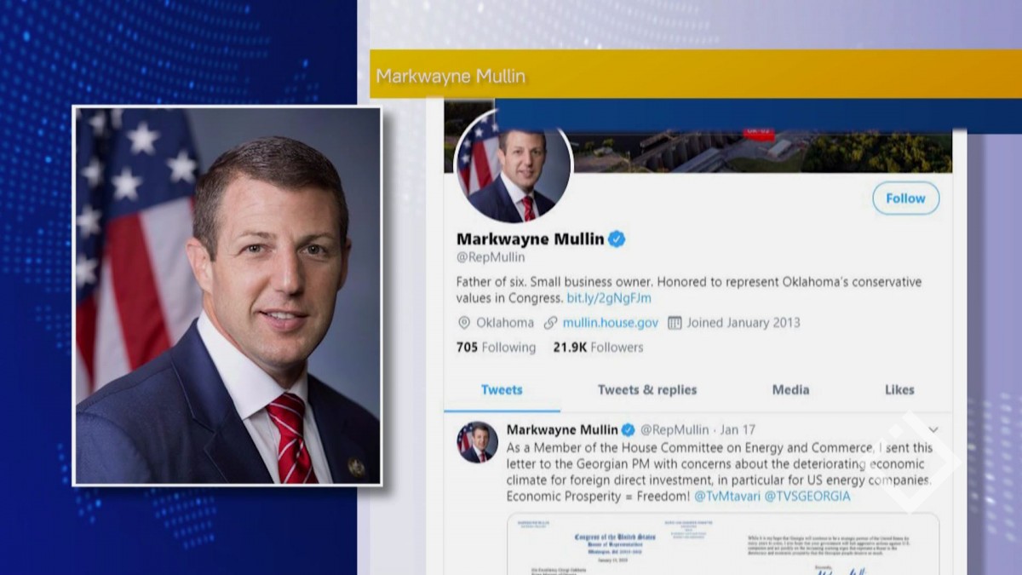1022x575 pixels.
Task: Click the verified badge beside profile name
Action: (x=617, y=239)
